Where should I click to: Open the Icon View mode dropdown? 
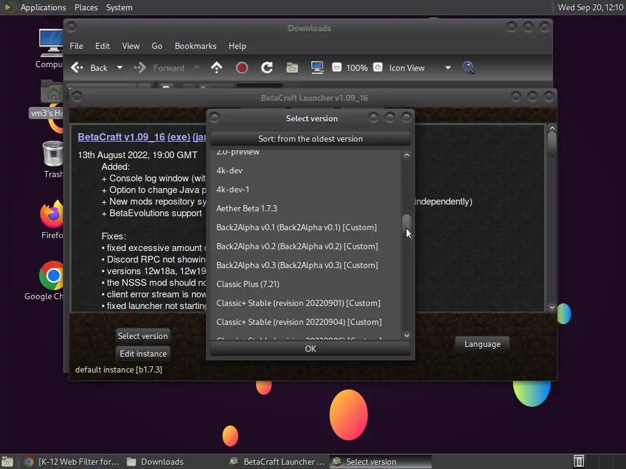(x=419, y=68)
